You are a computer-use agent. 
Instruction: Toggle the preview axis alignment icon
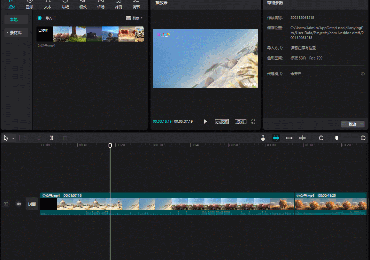click(x=302, y=138)
